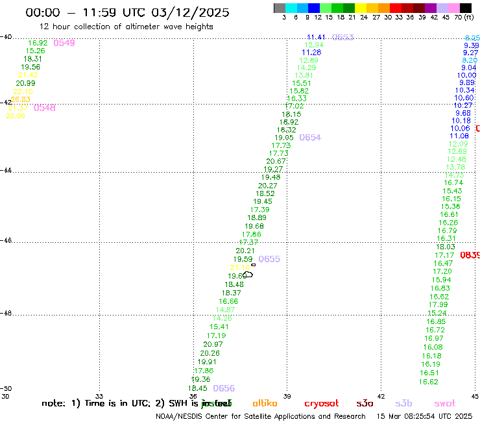The image size is (480, 422).
Task: Select the title date '03/12/2025'
Action: (x=190, y=12)
